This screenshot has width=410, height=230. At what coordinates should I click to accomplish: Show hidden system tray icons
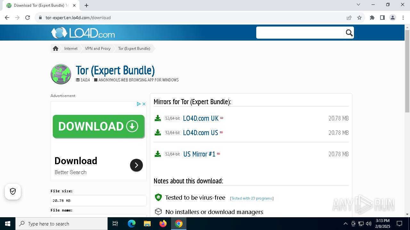point(345,224)
